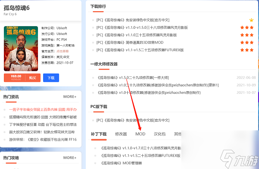
Task: Switch to the 修改器 tab
Action: click(121, 134)
